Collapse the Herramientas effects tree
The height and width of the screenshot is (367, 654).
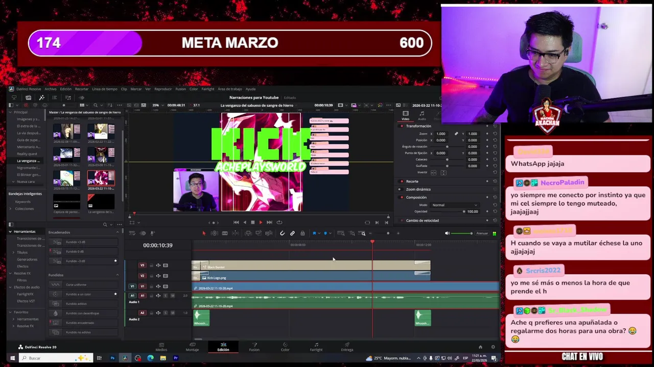coord(10,231)
